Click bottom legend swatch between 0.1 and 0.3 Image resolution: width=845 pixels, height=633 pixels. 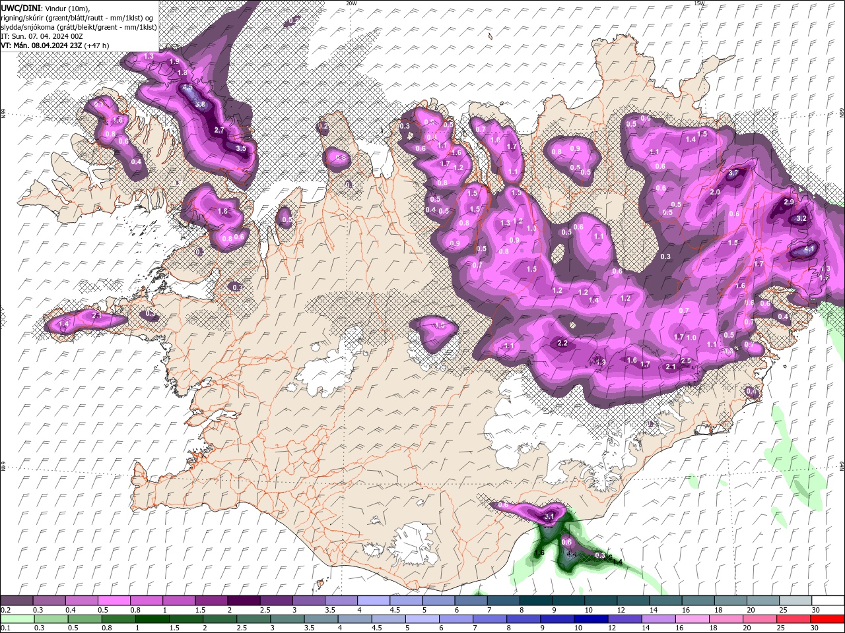[x=17, y=619]
